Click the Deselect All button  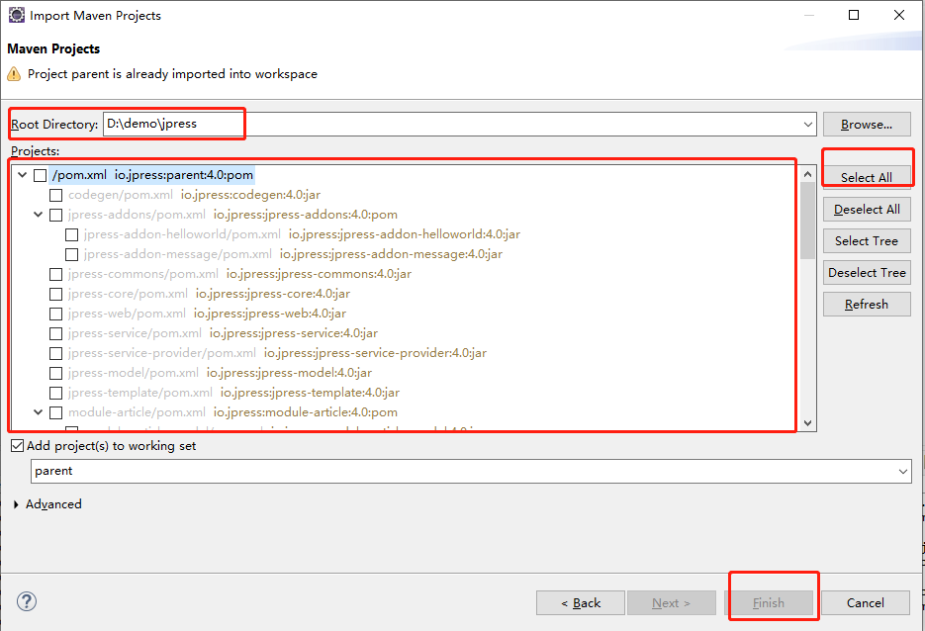pyautogui.click(x=867, y=210)
